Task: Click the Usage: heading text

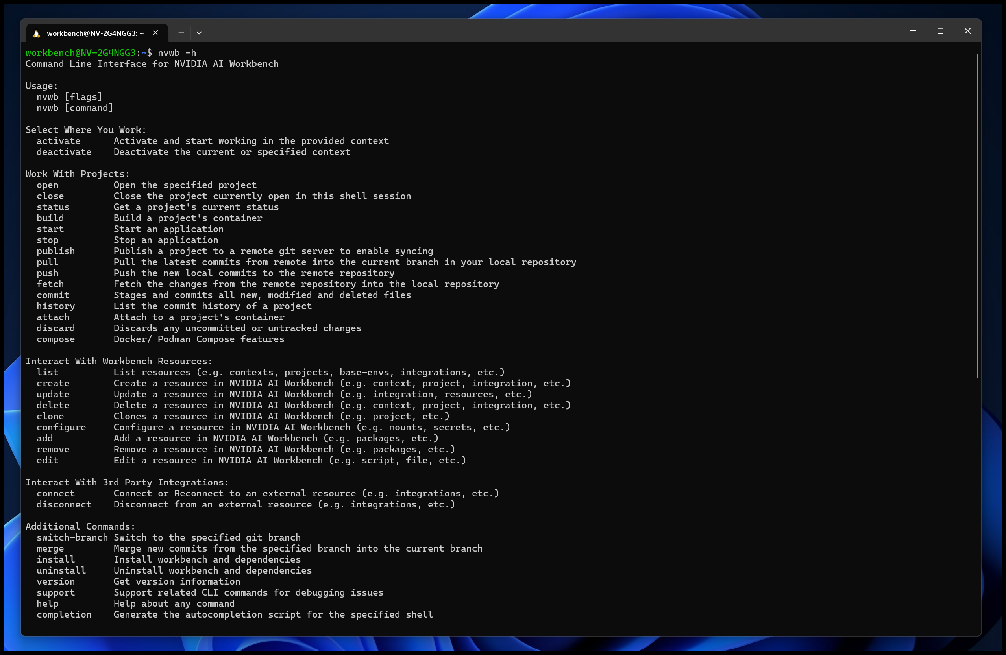Action: (41, 85)
